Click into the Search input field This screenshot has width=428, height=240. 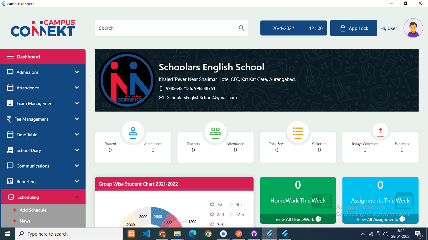tap(166, 28)
